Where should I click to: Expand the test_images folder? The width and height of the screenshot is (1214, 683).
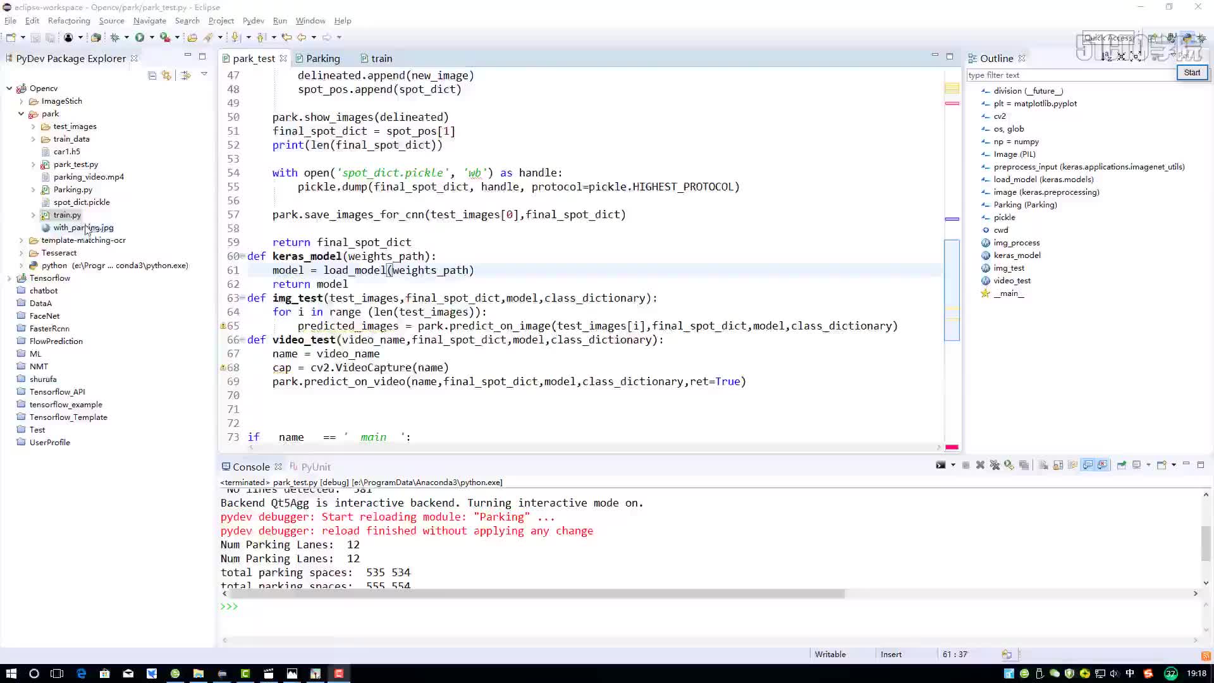(x=34, y=126)
